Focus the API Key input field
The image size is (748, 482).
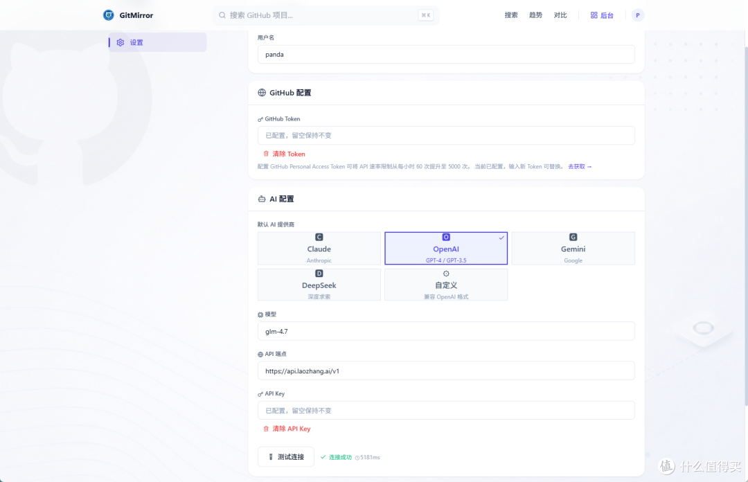click(x=446, y=411)
